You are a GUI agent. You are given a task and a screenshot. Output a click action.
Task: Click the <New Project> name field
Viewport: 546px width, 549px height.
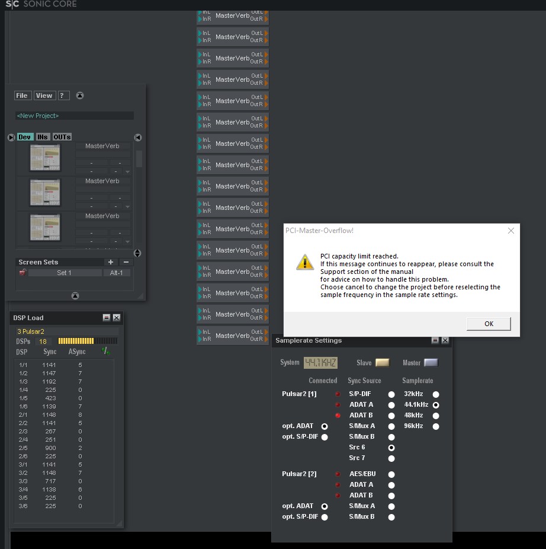[75, 116]
